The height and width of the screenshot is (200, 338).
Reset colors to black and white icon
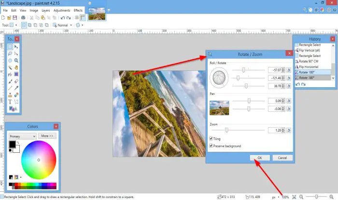pyautogui.click(x=10, y=150)
